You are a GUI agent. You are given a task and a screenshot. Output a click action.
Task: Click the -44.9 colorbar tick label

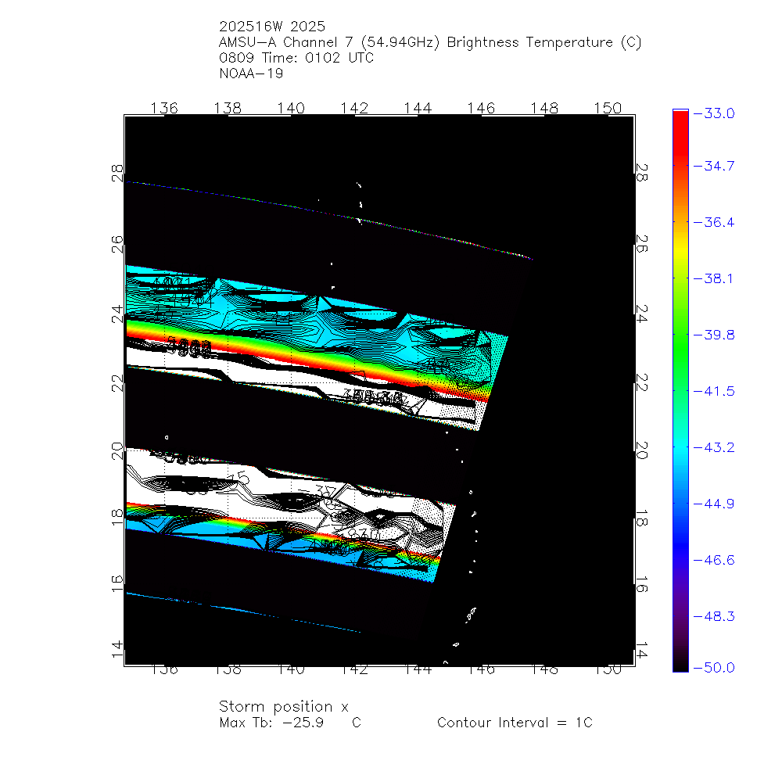coord(713,503)
